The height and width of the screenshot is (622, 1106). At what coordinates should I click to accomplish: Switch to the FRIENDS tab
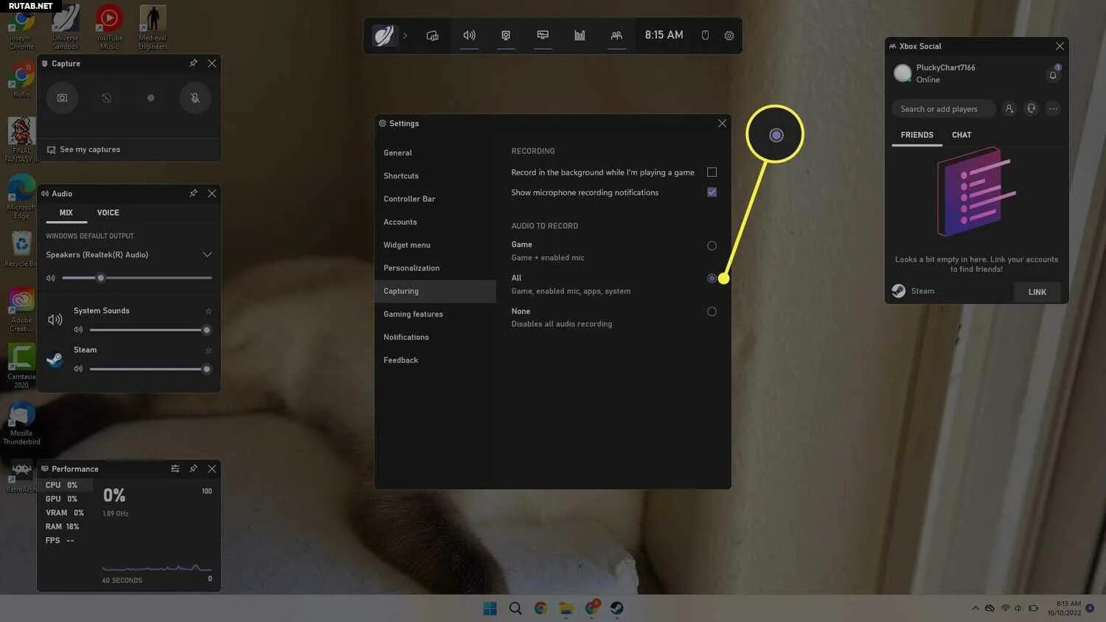(x=917, y=135)
